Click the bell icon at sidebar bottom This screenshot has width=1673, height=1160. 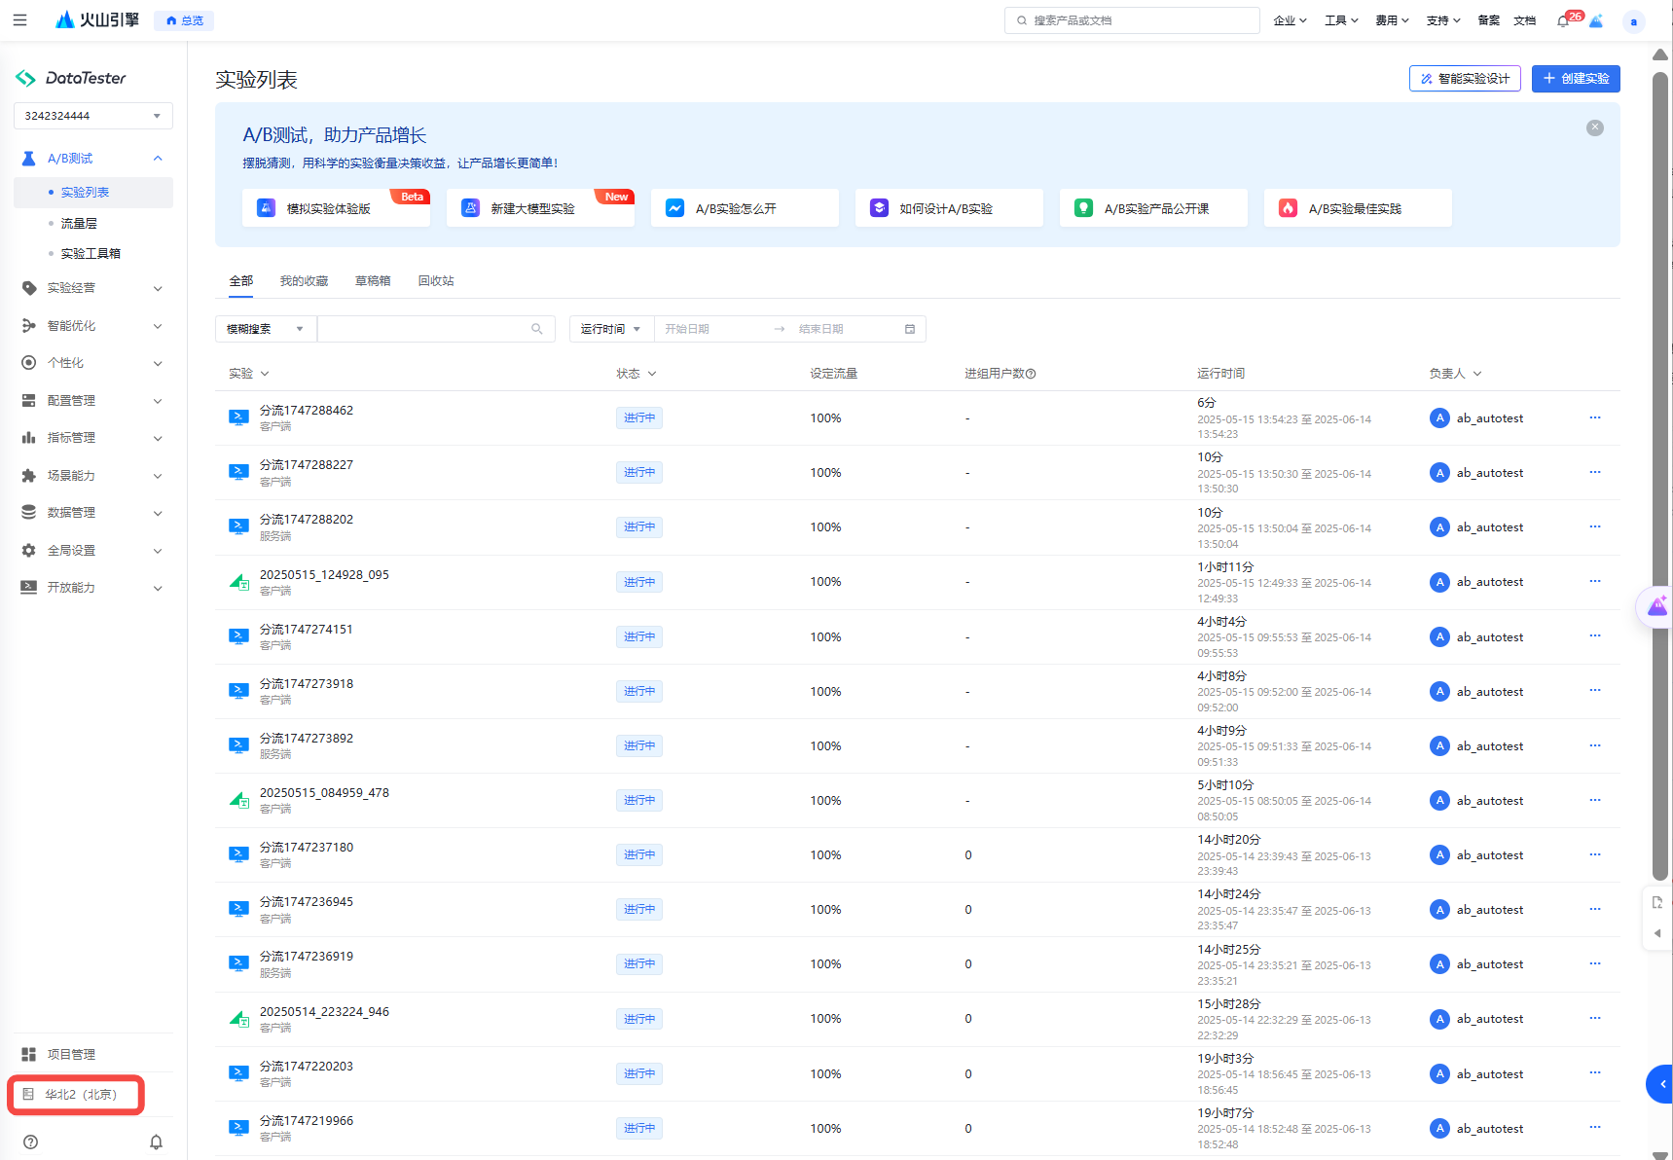pyautogui.click(x=156, y=1142)
